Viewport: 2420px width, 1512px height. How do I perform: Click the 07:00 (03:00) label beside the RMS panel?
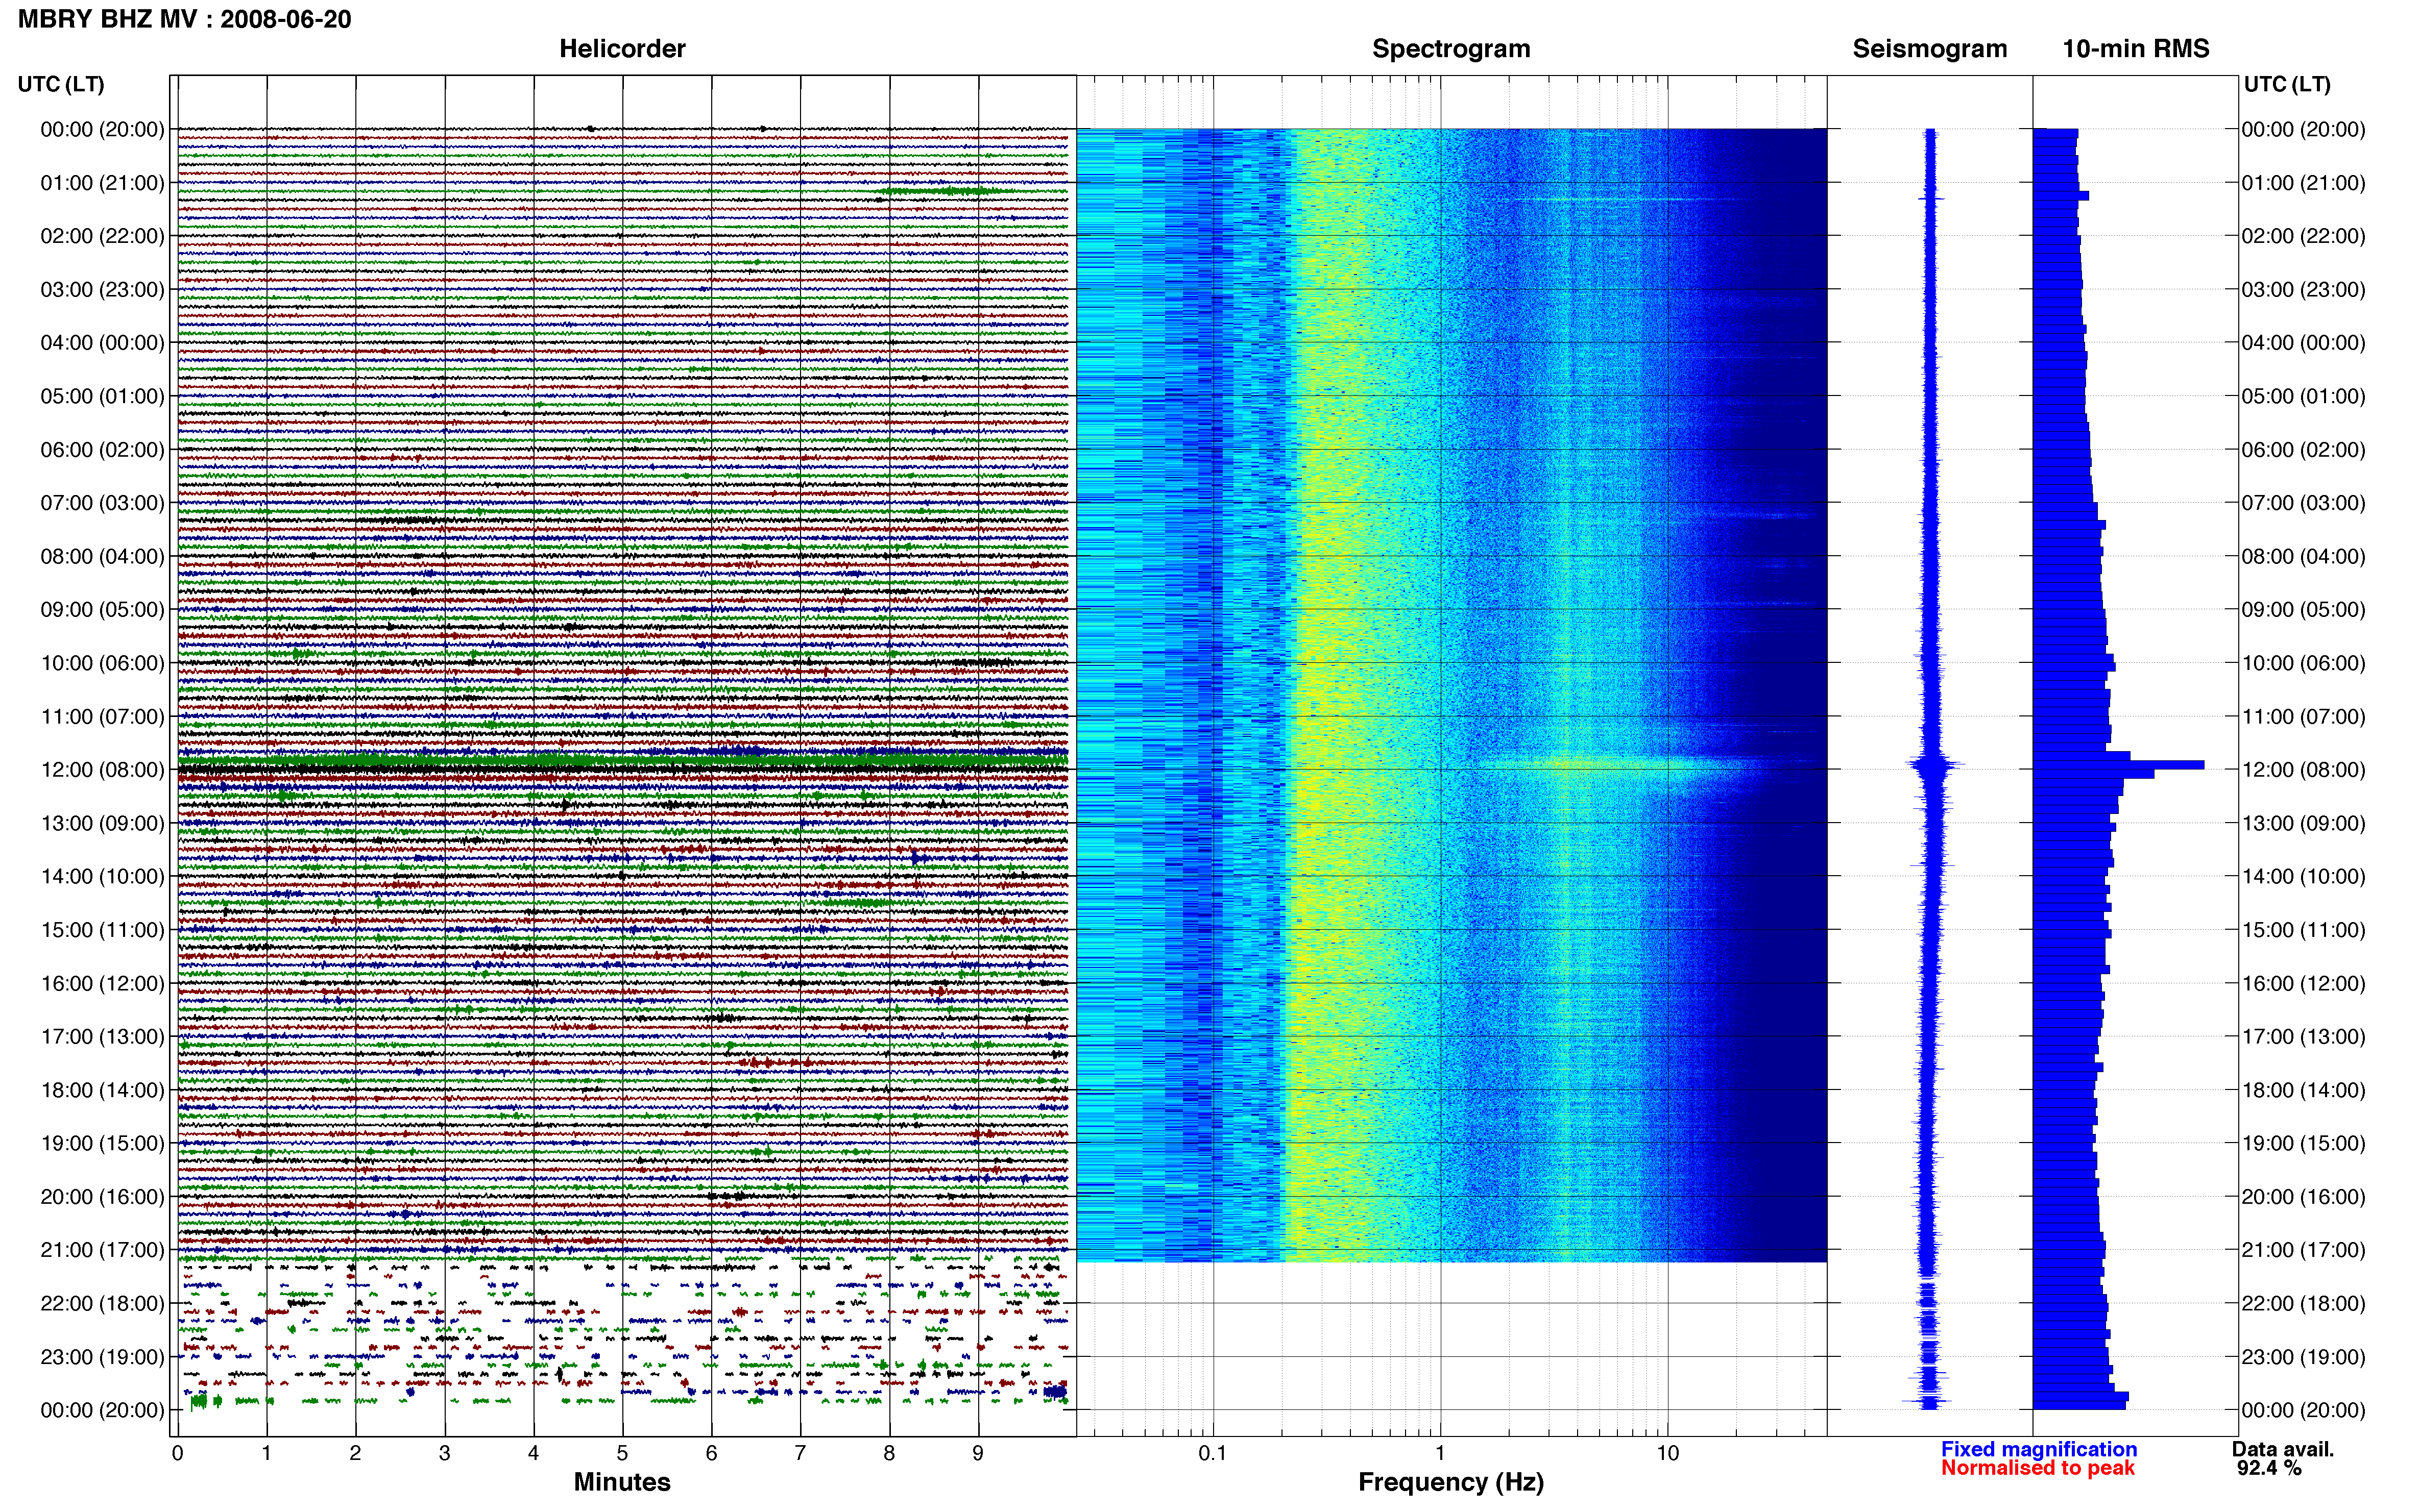pos(2303,503)
